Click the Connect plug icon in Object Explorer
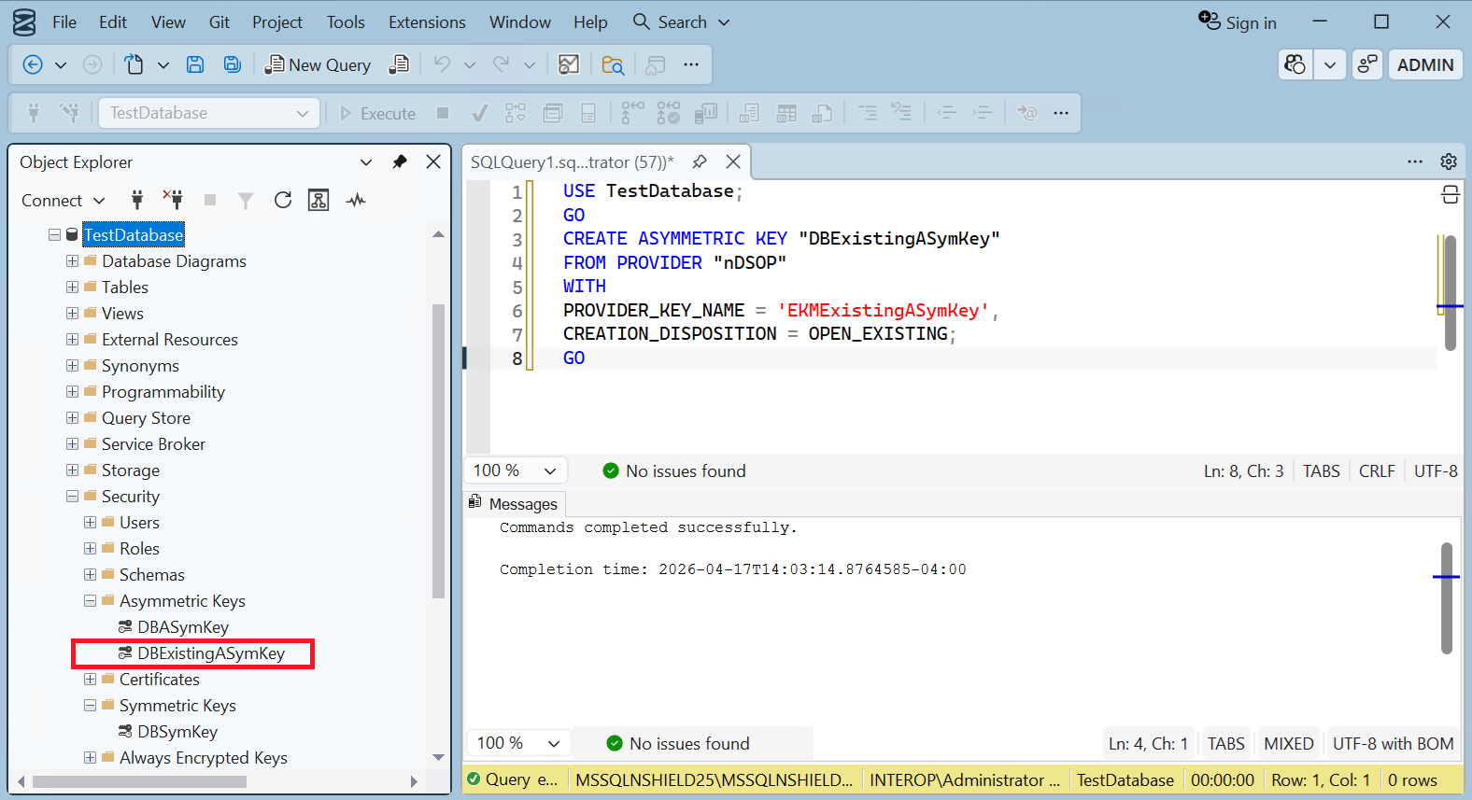1472x800 pixels. (x=137, y=200)
